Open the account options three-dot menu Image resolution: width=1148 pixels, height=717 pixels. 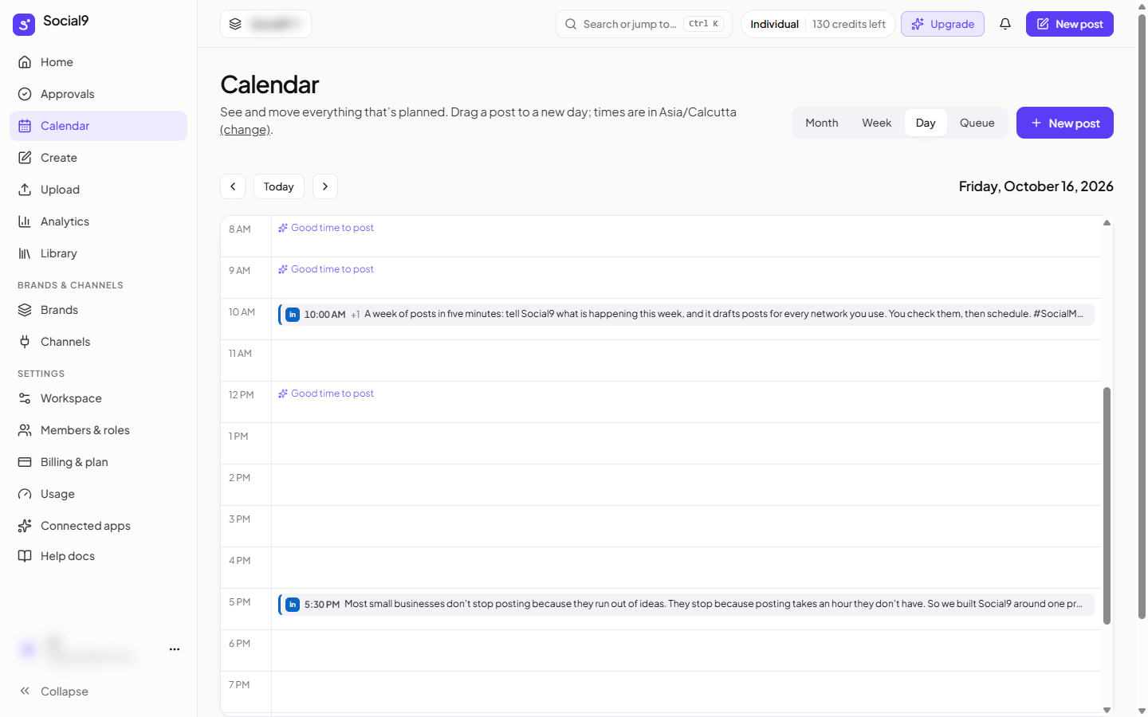(x=175, y=649)
